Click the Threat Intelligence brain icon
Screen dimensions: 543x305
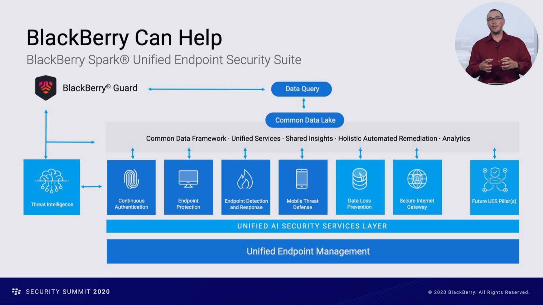click(x=51, y=181)
